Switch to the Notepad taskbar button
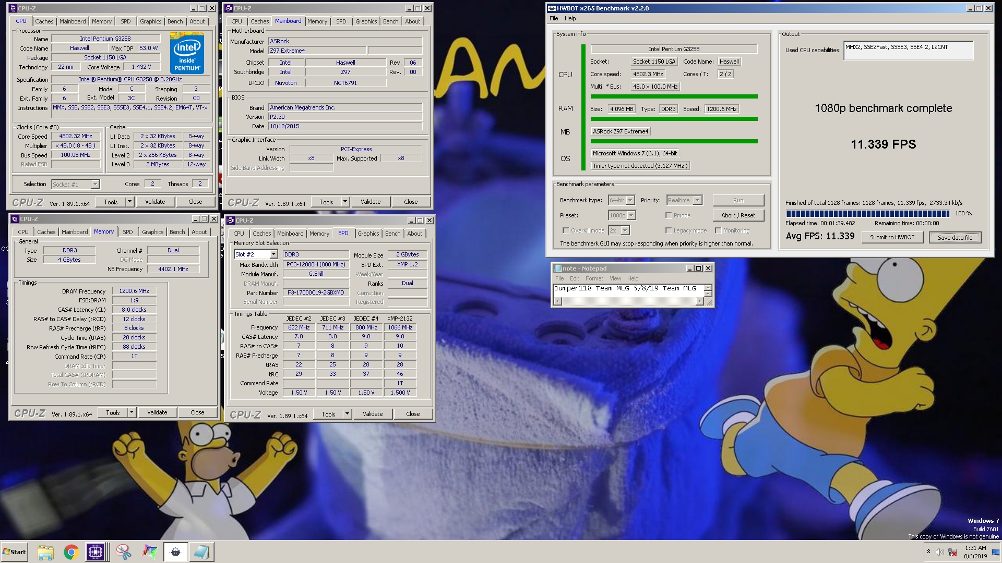The height and width of the screenshot is (563, 1002). pos(201,552)
